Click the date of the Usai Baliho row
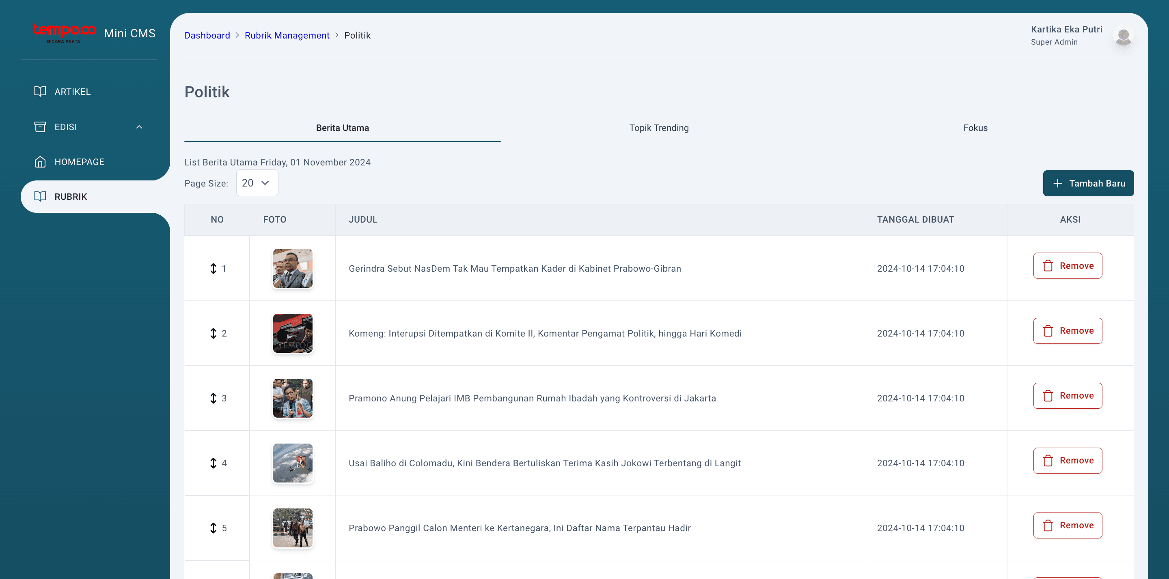The height and width of the screenshot is (579, 1169). pos(920,463)
